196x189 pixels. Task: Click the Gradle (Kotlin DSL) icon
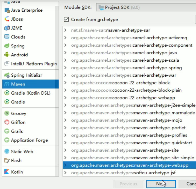pos(7,93)
